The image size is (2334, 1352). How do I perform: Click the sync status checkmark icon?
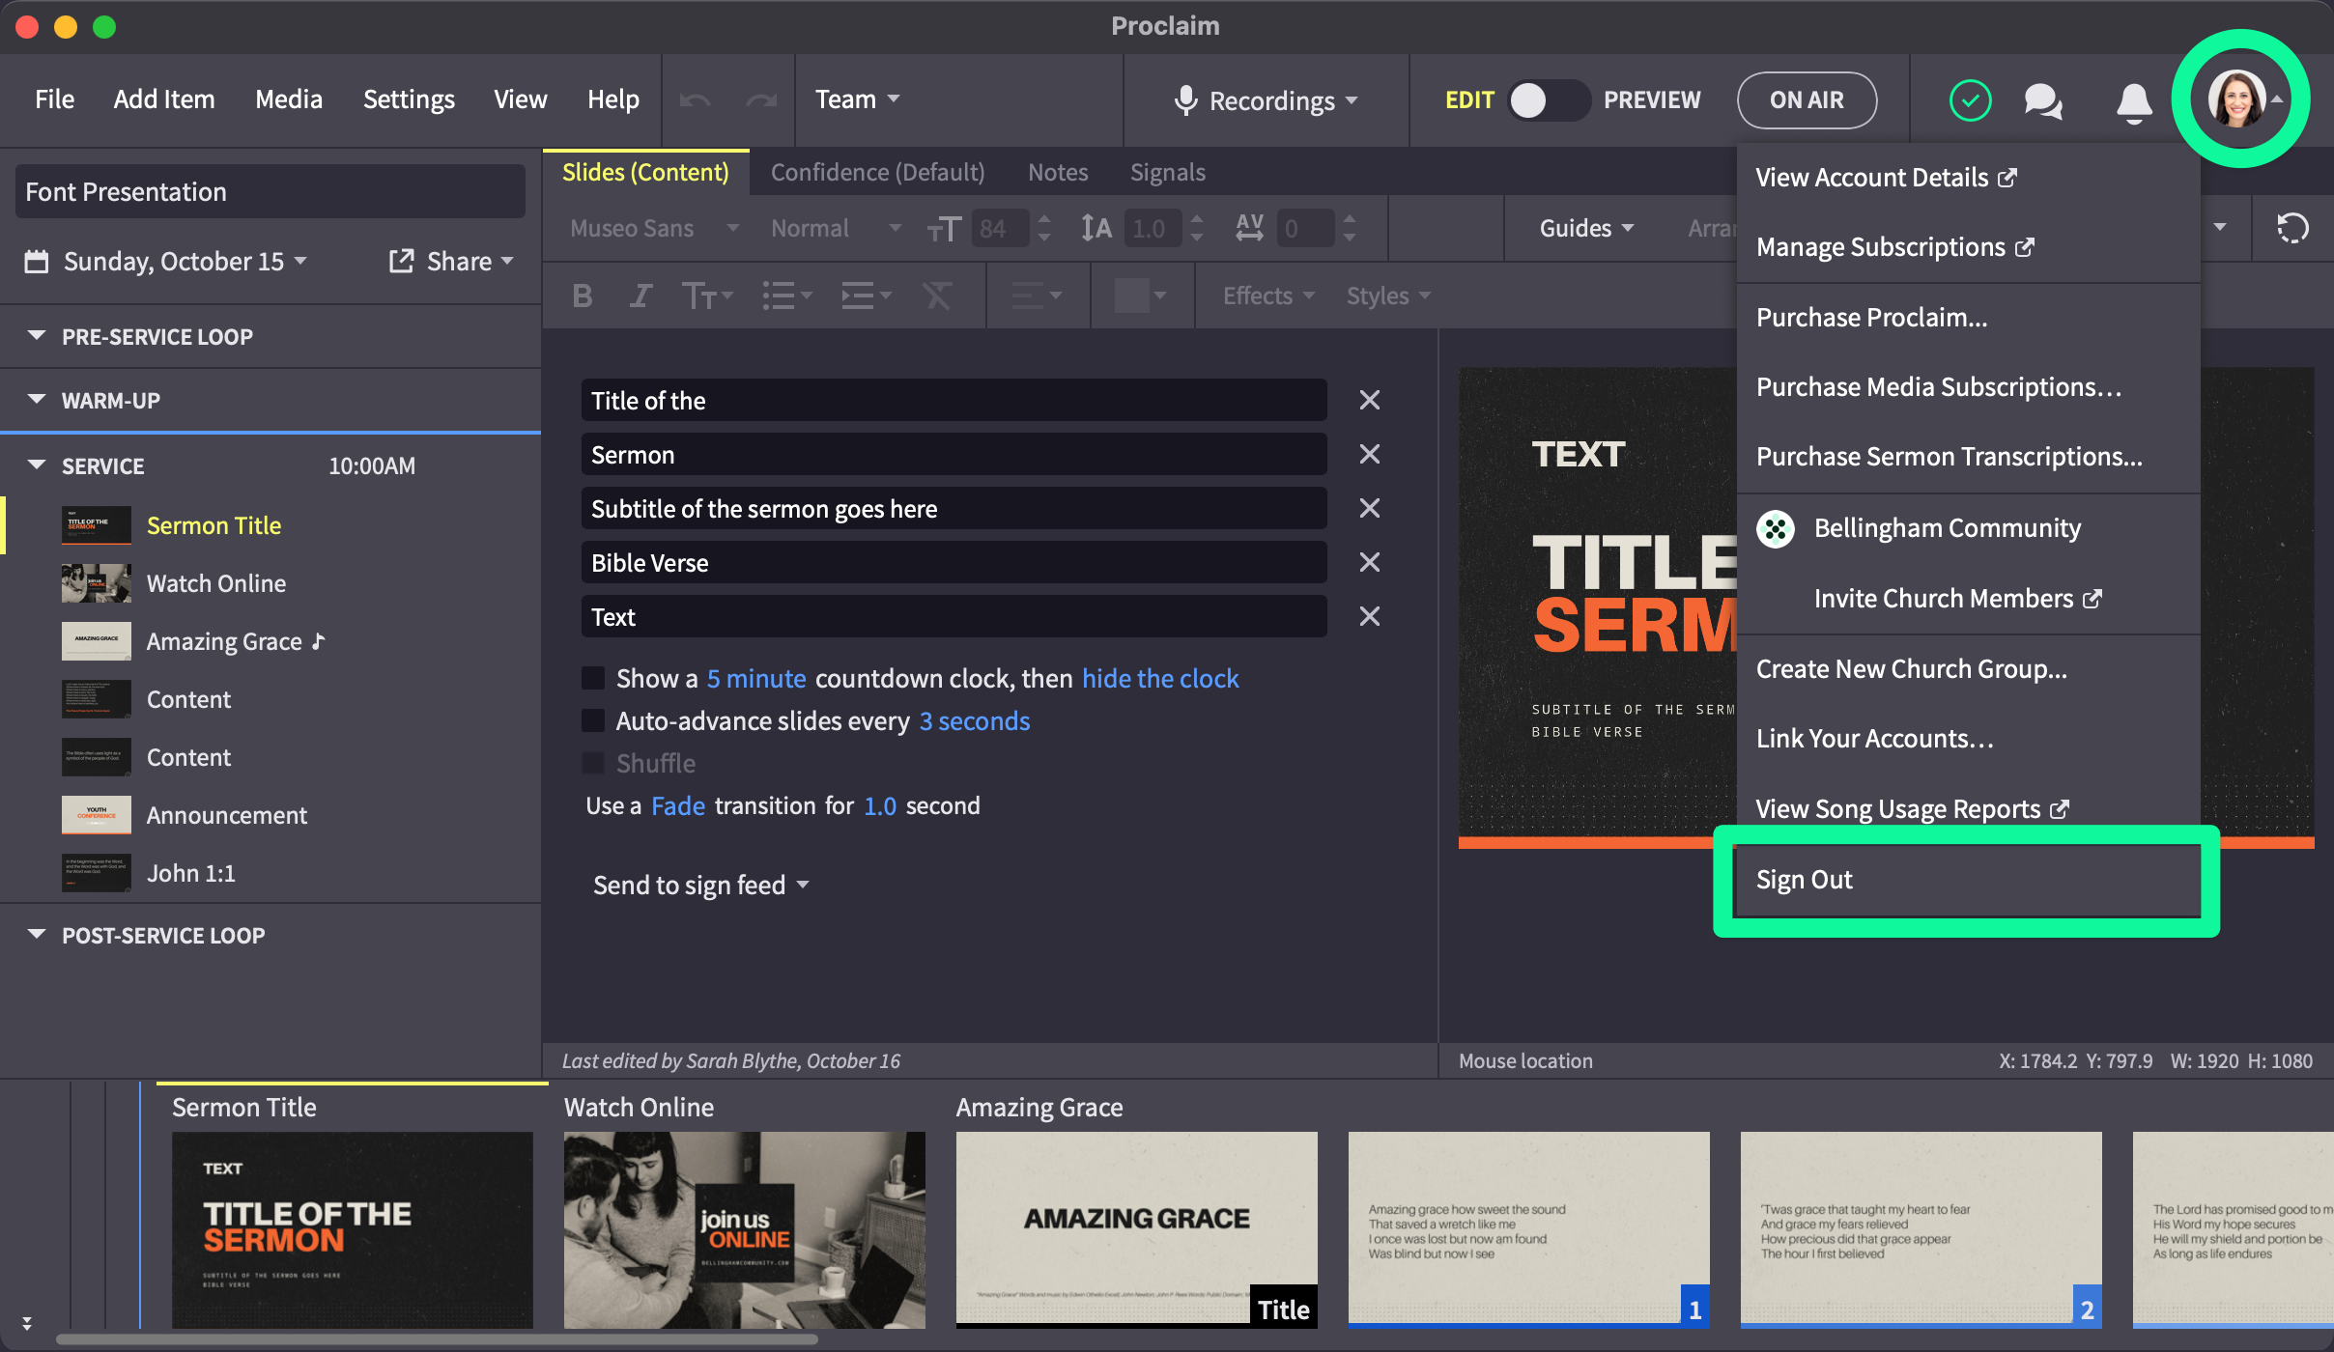tap(1970, 100)
